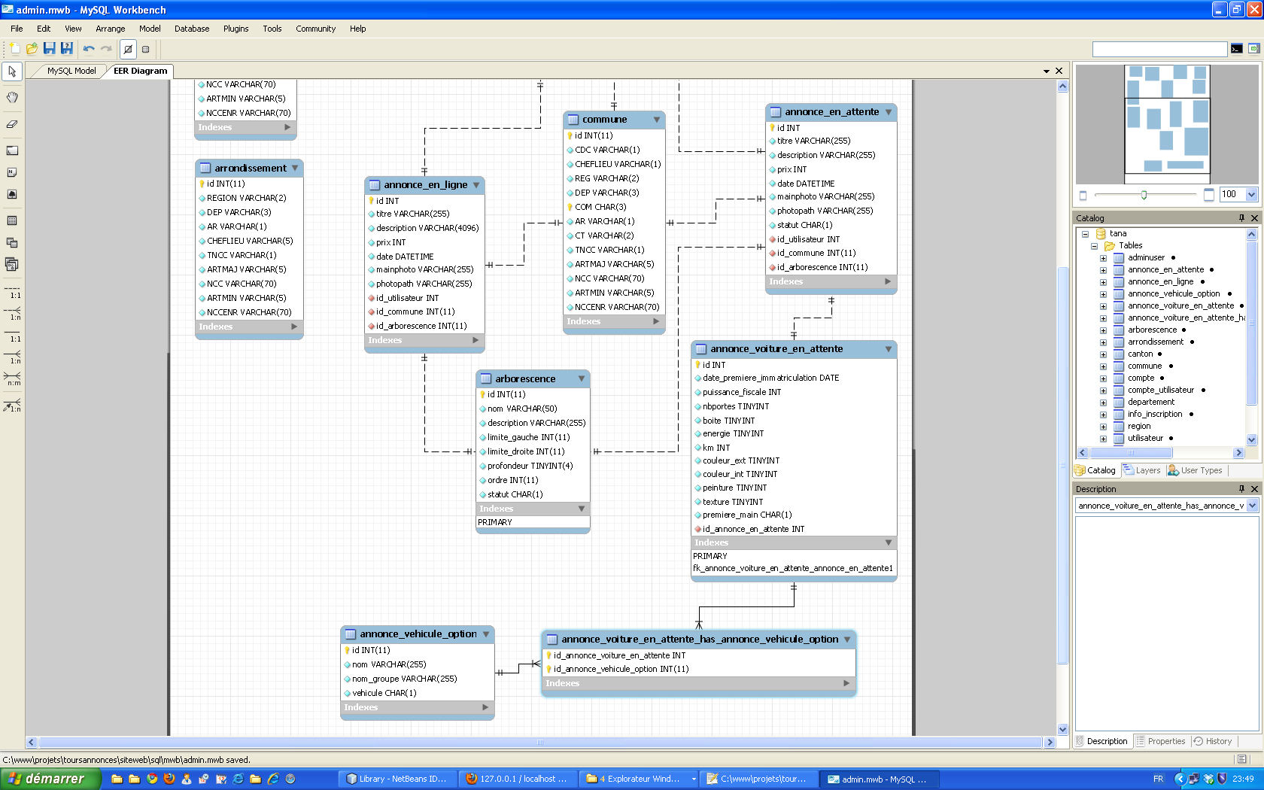
Task: Expand the arborescence table in catalog
Action: (1104, 330)
